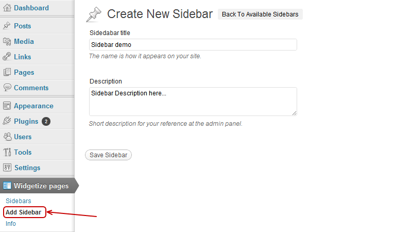Click the Users people icon

coord(7,137)
